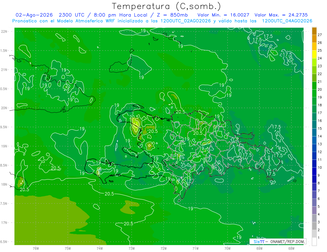Click "8:00 pm Hora Local" in header

pyautogui.click(x=120, y=15)
